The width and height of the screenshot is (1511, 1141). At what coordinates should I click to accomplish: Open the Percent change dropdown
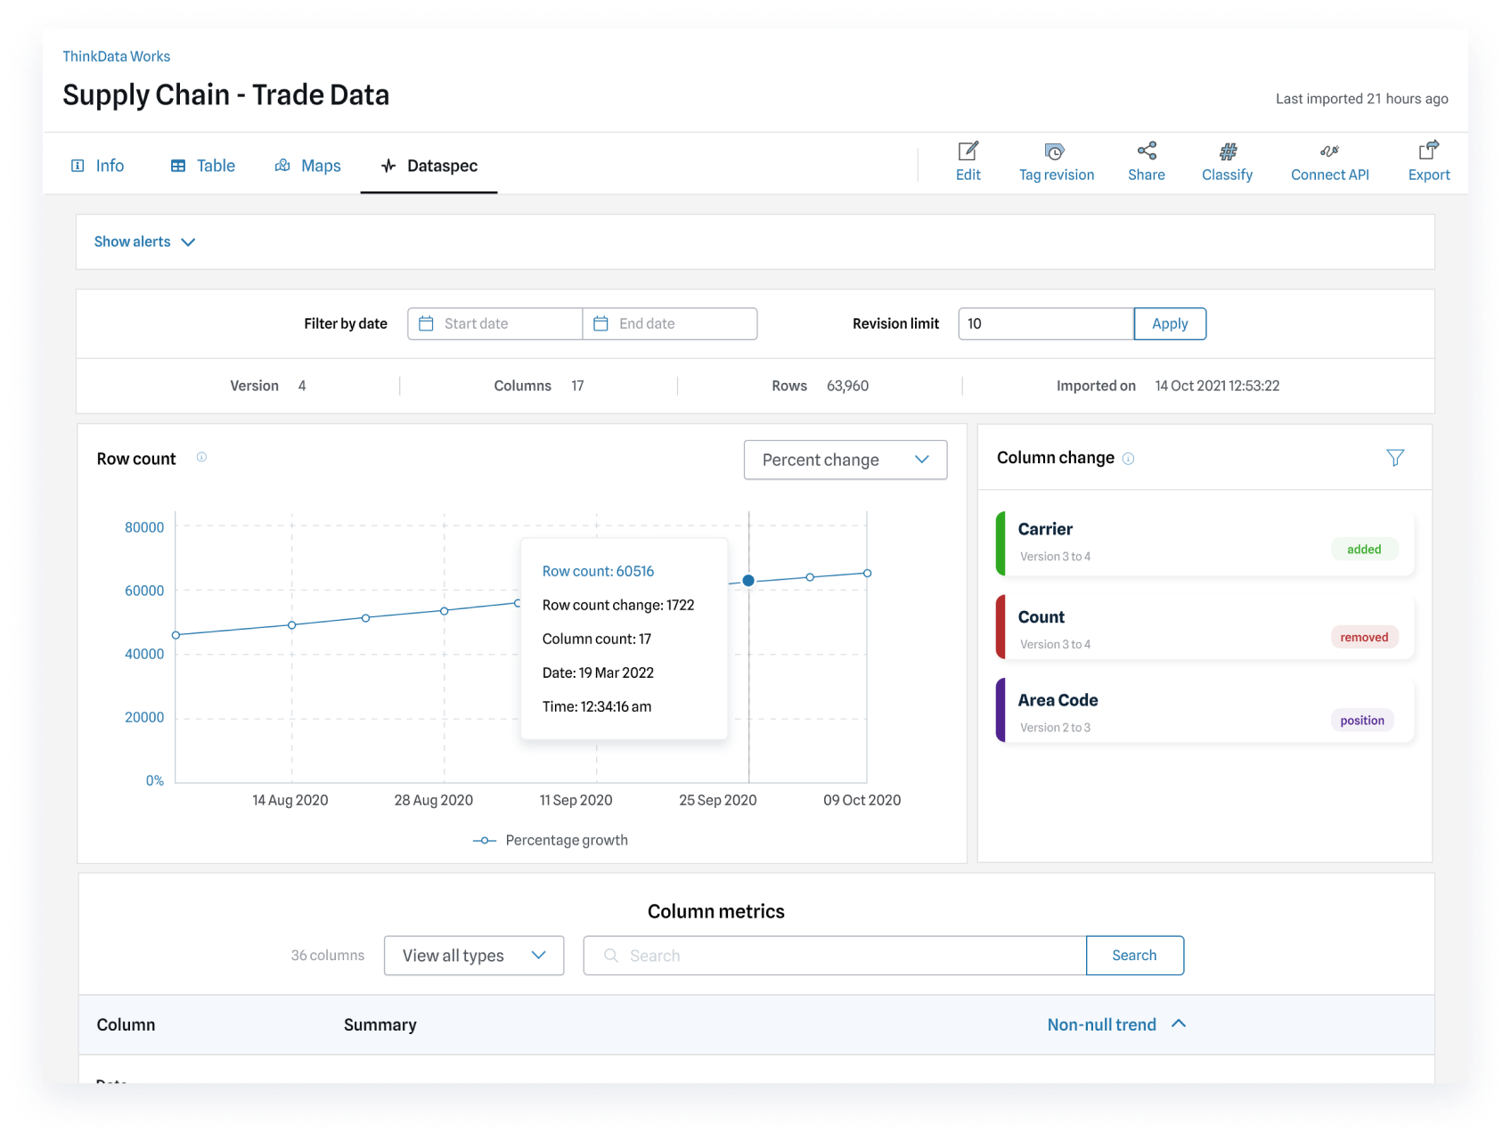(845, 460)
